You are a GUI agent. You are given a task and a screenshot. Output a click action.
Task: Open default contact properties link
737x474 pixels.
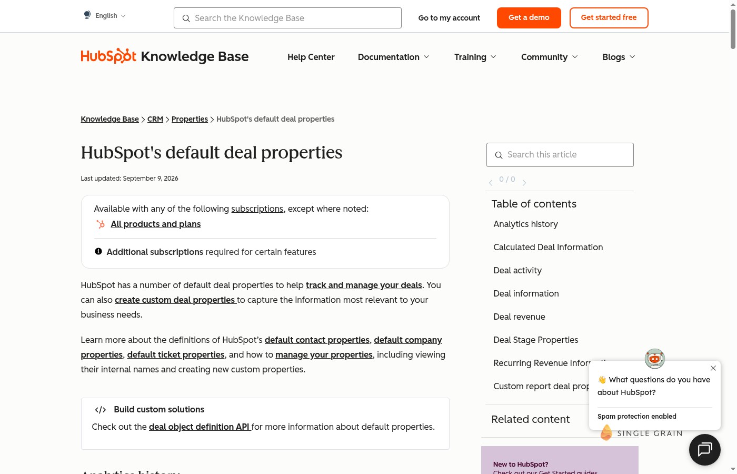tap(317, 340)
